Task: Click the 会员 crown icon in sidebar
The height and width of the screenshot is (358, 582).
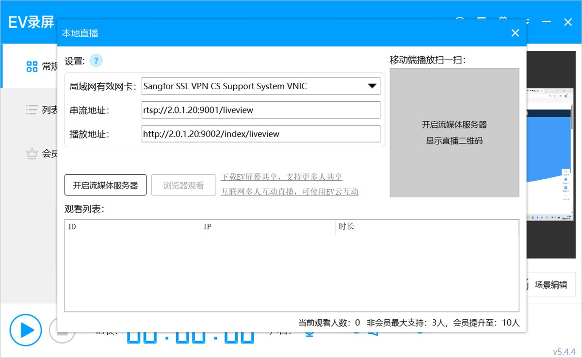Action: (x=32, y=154)
